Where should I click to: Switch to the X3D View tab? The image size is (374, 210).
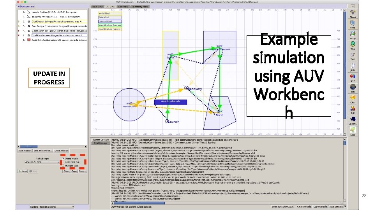tap(123, 7)
